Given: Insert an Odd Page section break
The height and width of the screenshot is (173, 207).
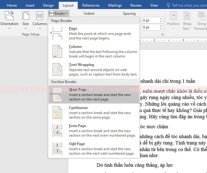Looking at the screenshot, I should (94, 149).
